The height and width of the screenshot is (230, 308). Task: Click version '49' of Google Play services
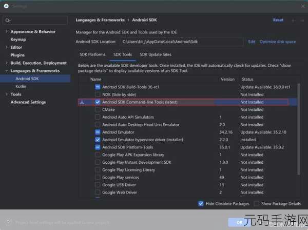tap(222, 177)
